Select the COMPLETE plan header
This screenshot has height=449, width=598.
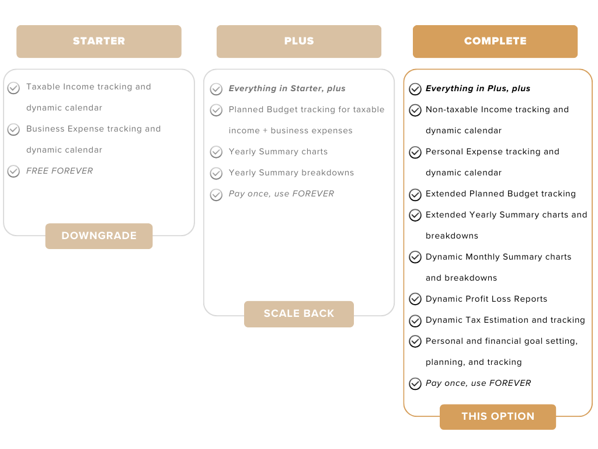[x=495, y=42]
